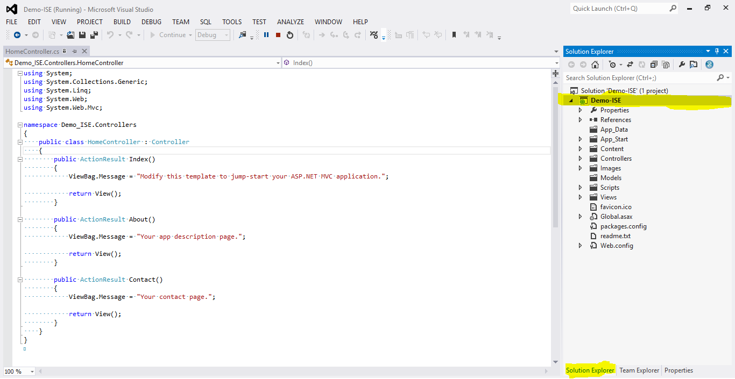Collapse the namespace Demo_ISE.Controllers outline box

coord(20,125)
